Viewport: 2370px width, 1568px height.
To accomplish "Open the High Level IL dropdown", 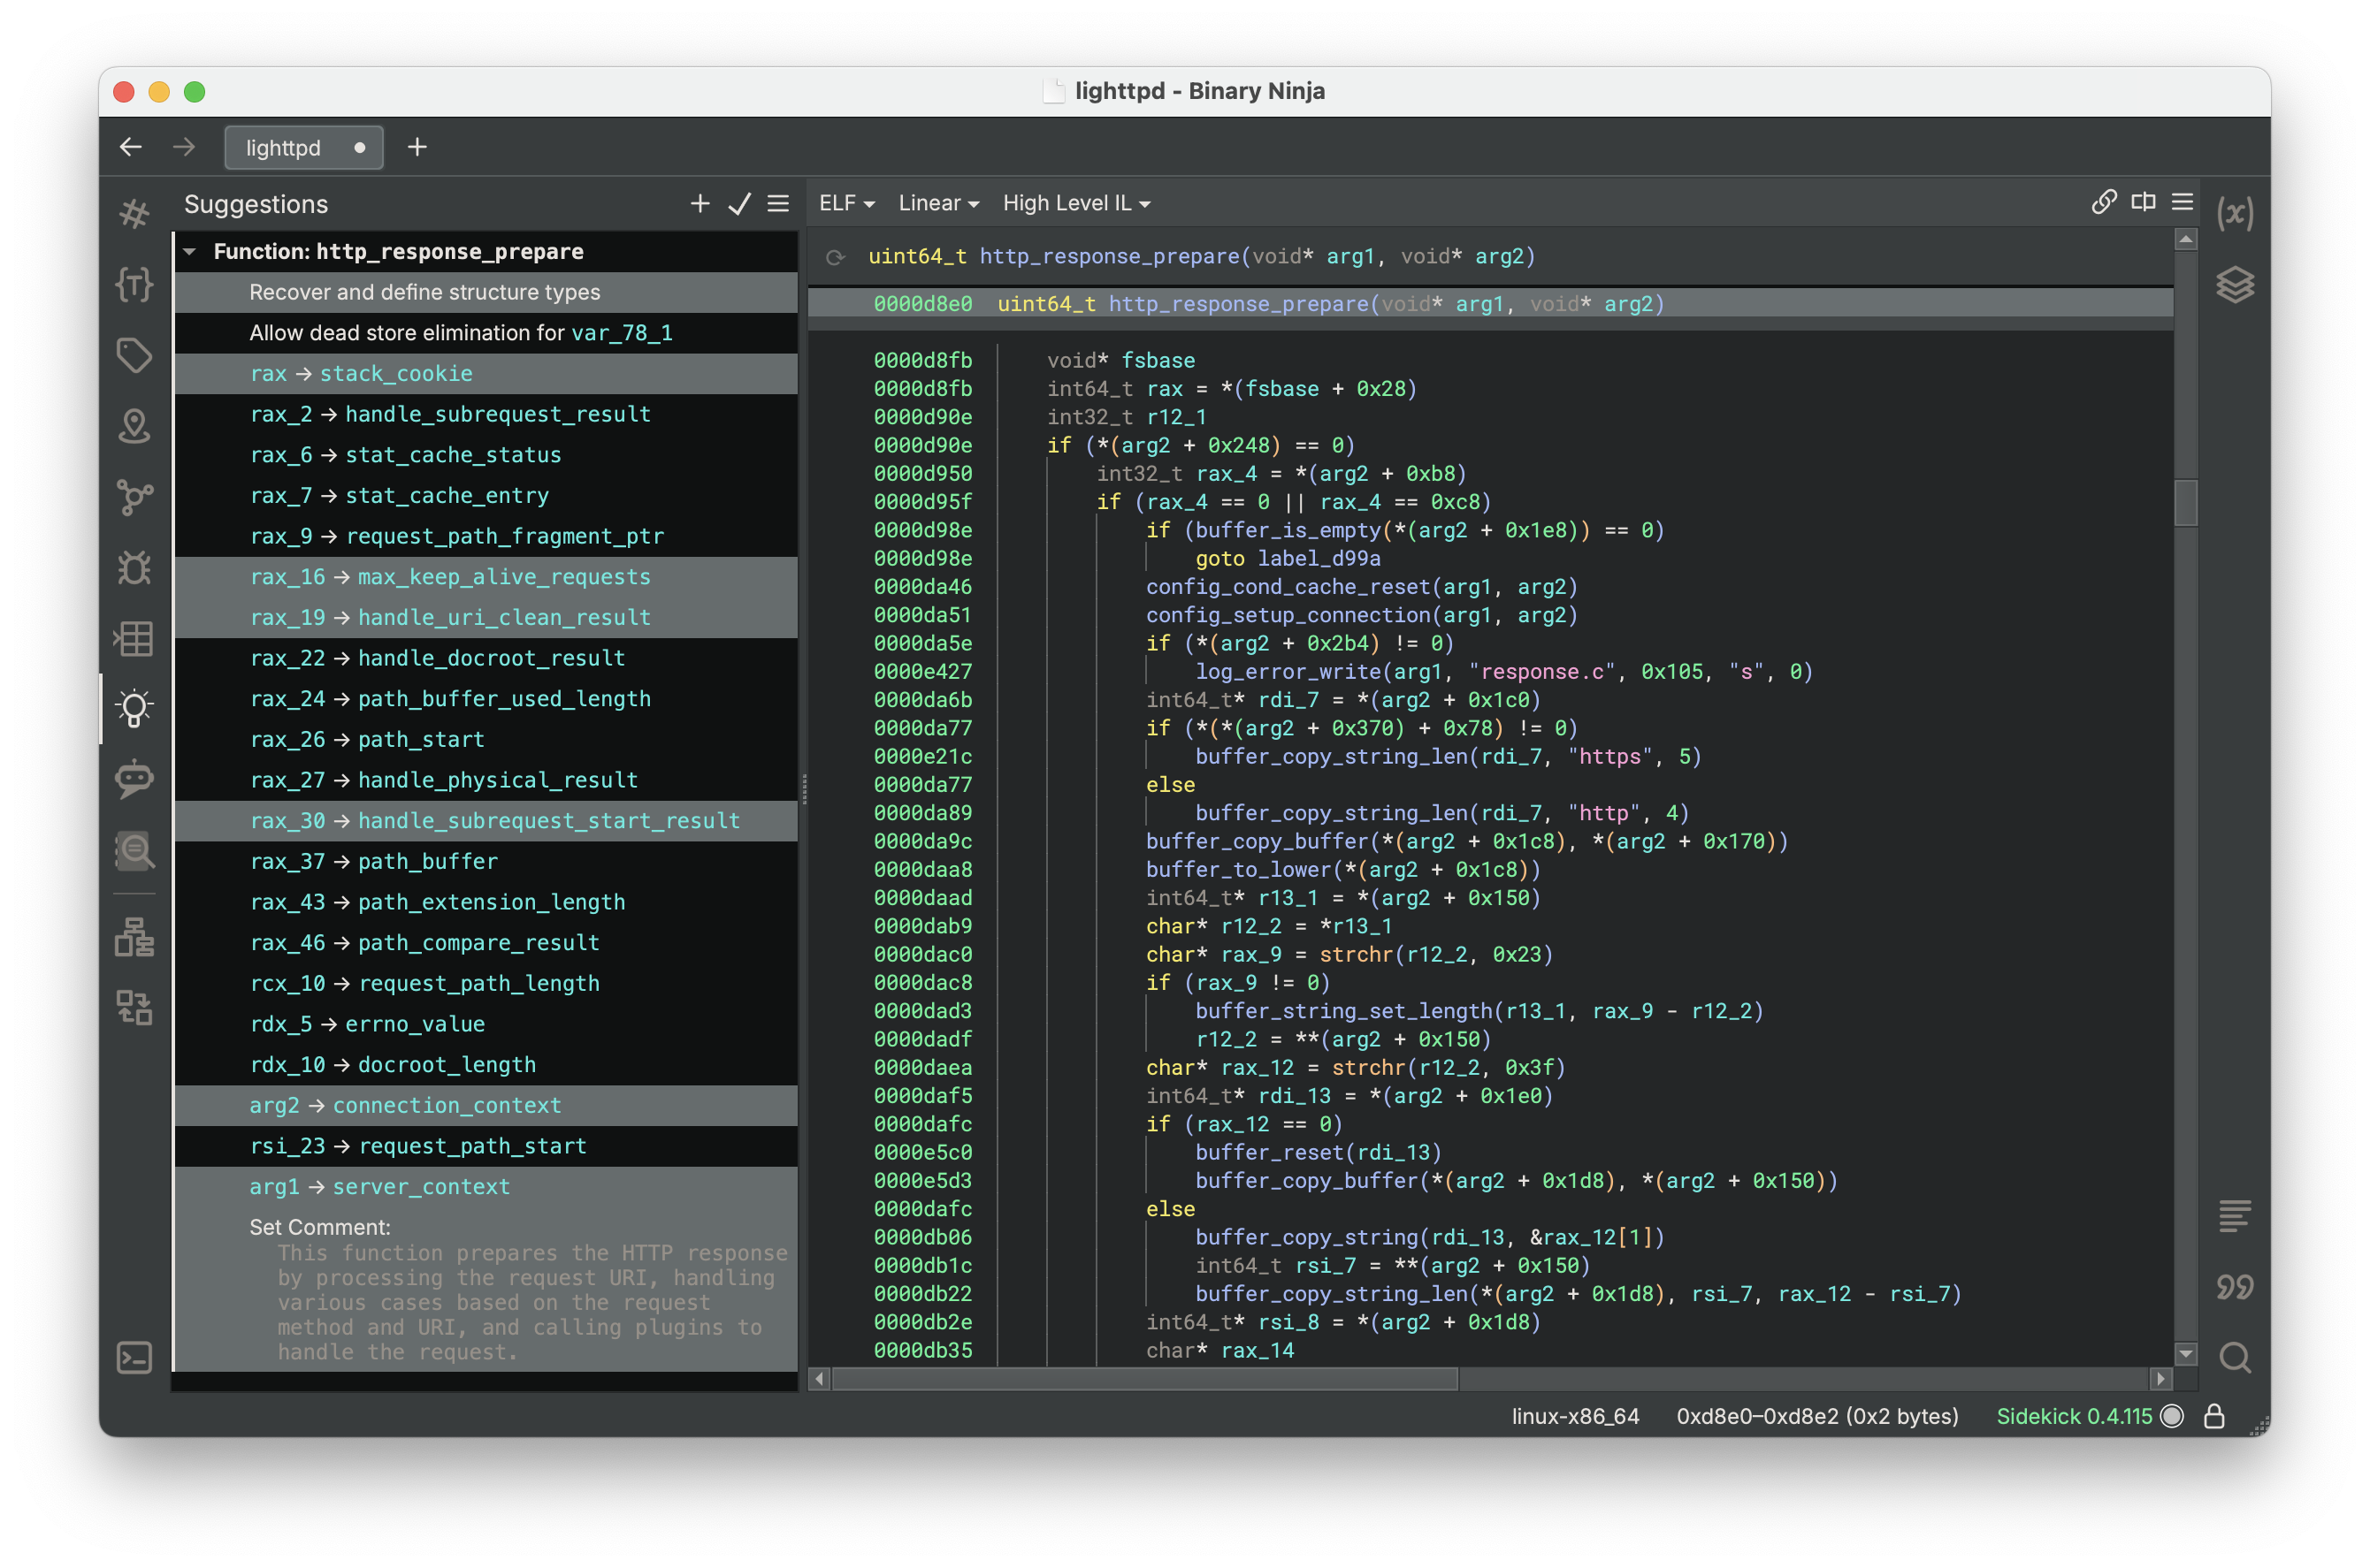I will [x=1075, y=203].
